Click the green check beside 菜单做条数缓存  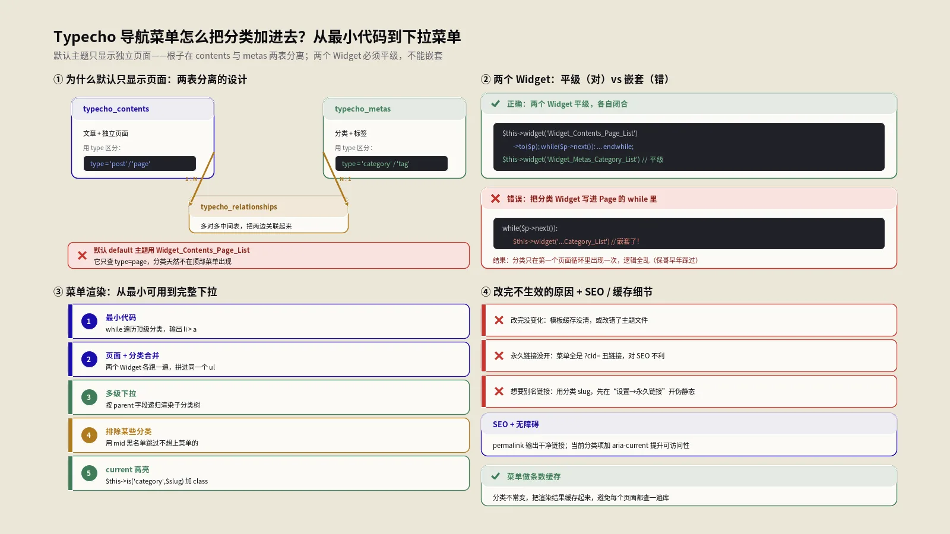495,476
